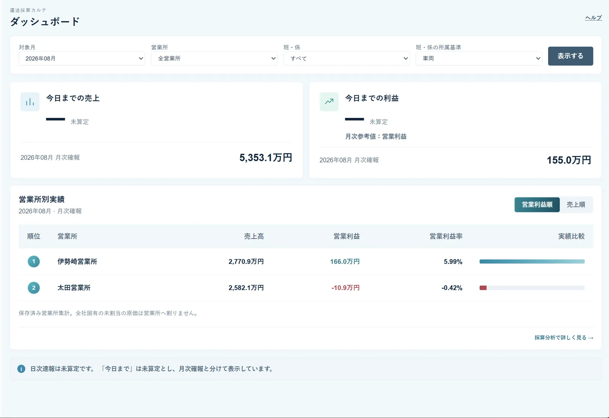Click the 伊勢崎営業所 office name

click(77, 262)
